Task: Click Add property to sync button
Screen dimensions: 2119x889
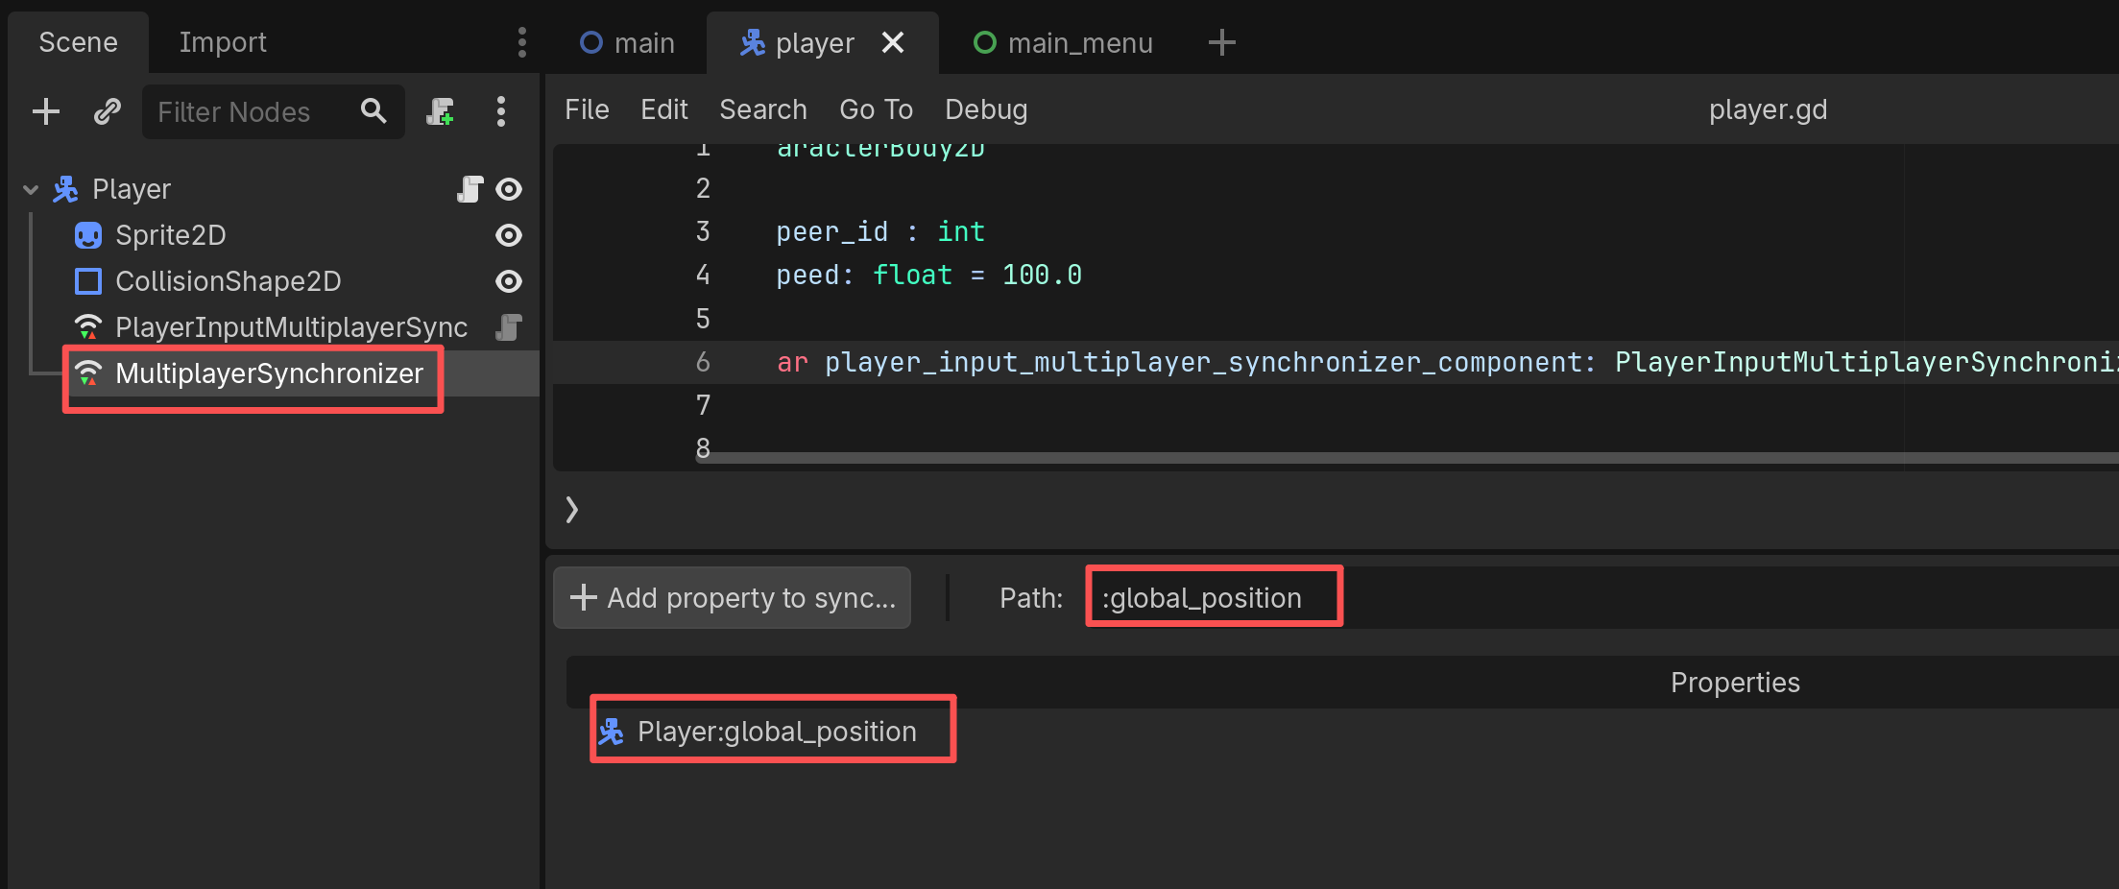Action: pos(732,598)
